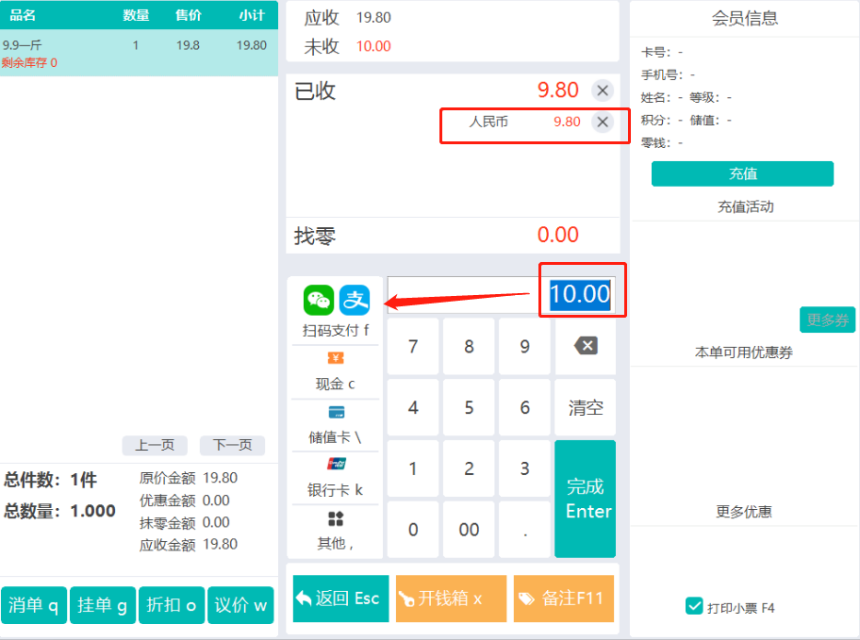Click 返回 Esc button

tap(340, 599)
